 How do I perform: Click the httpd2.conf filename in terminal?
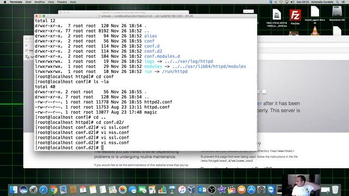pyautogui.click(x=158, y=102)
